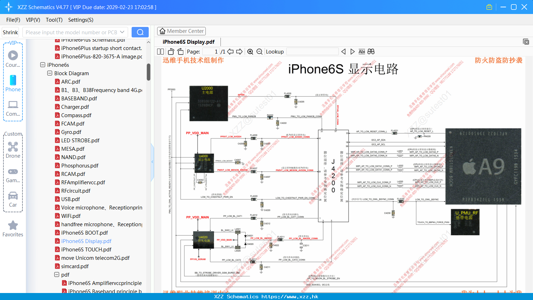Open NAND.pdf in the tree

click(73, 157)
